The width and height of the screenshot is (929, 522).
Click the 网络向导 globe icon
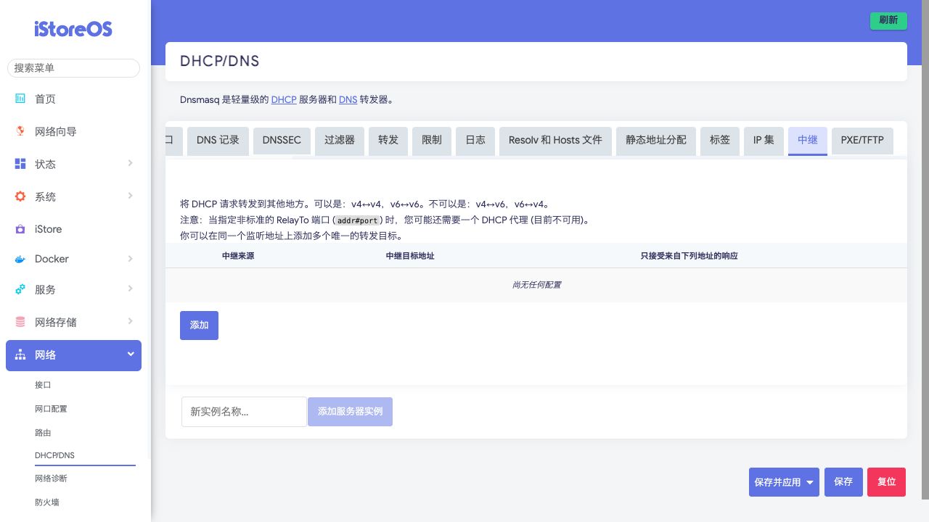click(x=20, y=131)
